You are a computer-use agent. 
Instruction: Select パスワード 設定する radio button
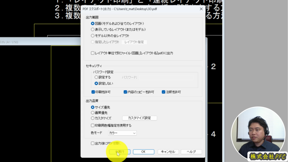pos(96,77)
